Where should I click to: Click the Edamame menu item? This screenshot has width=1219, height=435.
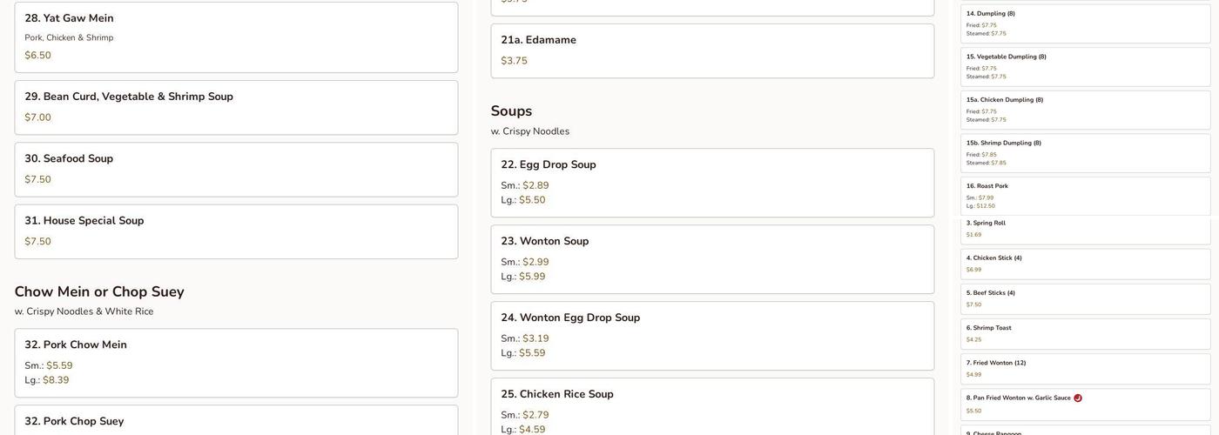click(712, 50)
